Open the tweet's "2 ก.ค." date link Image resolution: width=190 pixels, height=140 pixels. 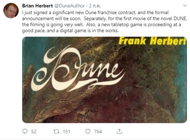coord(94,6)
